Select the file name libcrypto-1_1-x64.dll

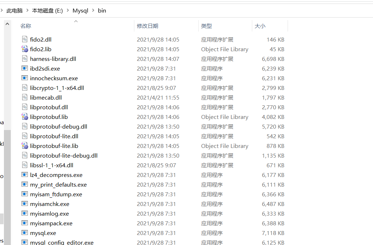pyautogui.click(x=57, y=88)
